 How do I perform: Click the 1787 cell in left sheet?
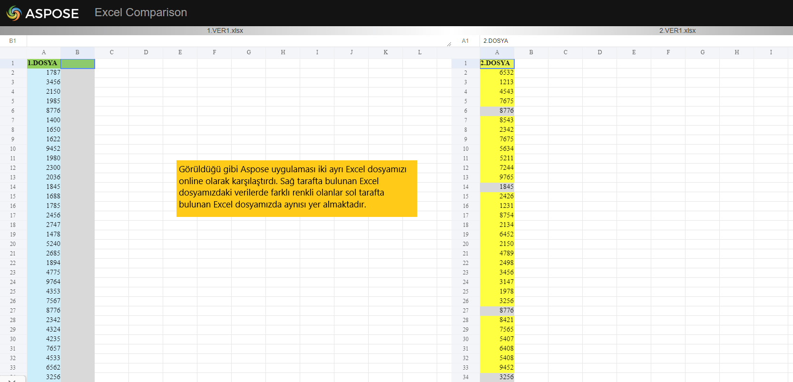click(x=44, y=73)
